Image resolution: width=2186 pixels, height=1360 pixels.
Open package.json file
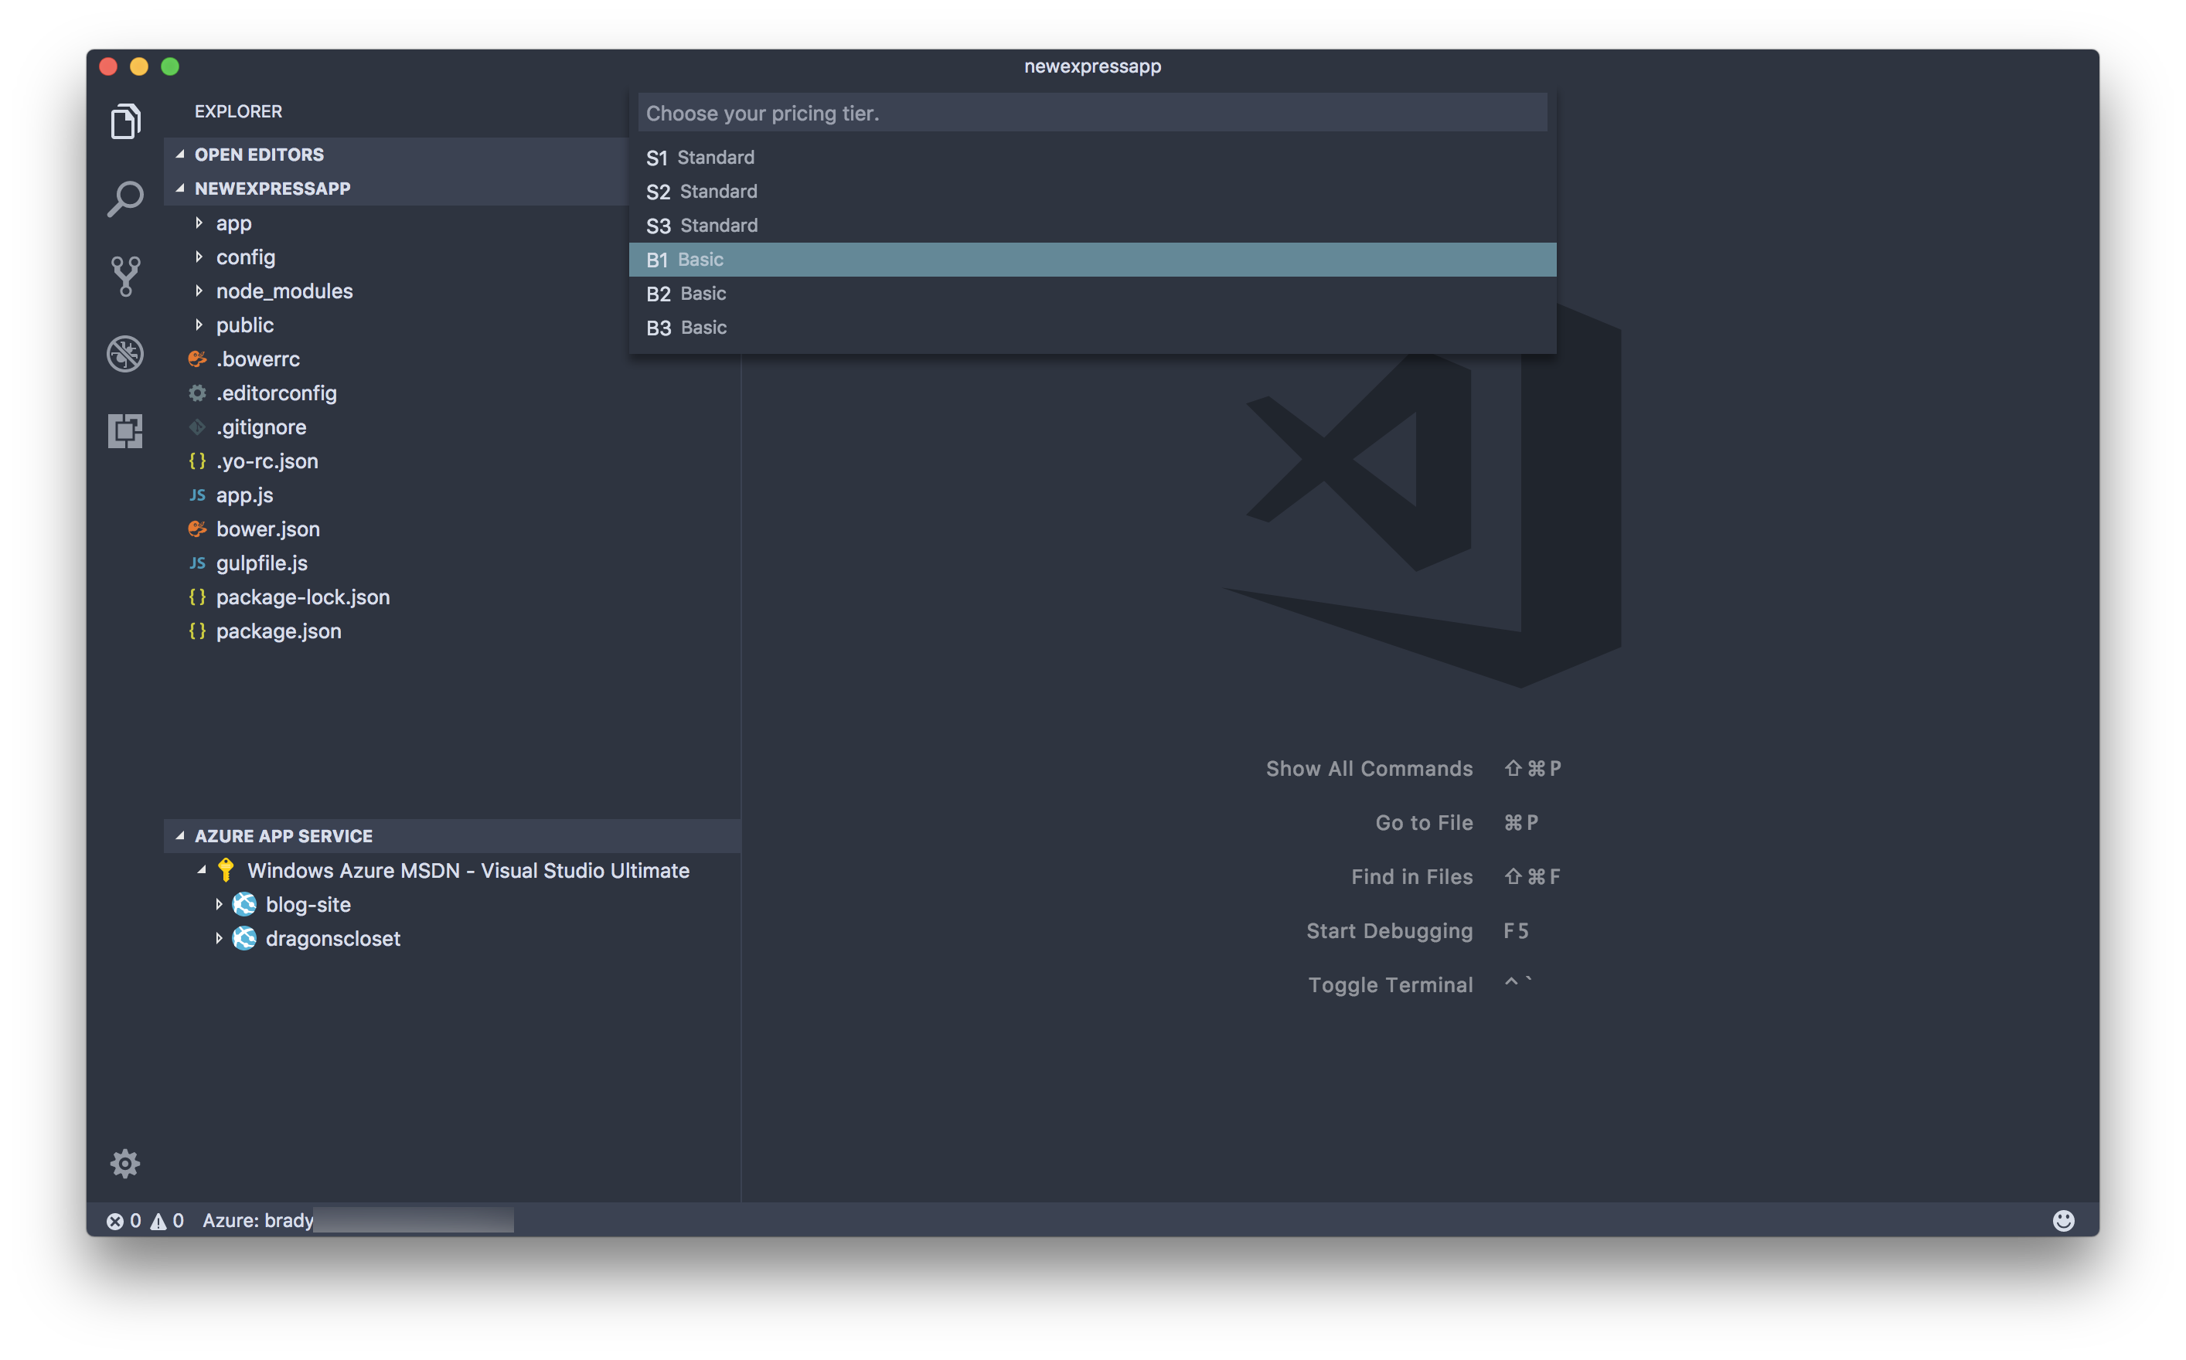(x=281, y=630)
